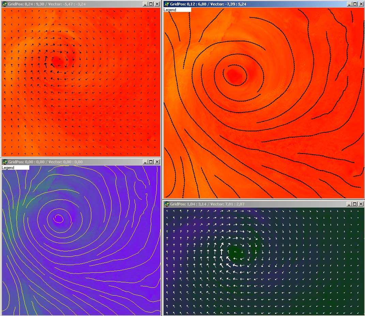Open system menu icon of GridPos 0,12 window

tap(167, 4)
